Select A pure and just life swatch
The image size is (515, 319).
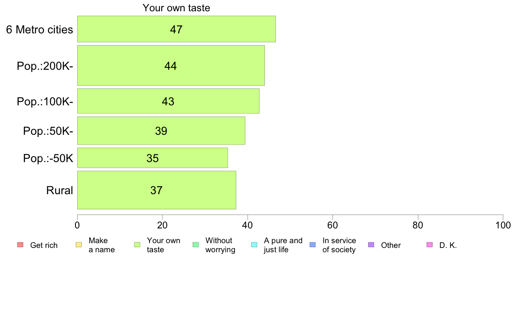[254, 245]
